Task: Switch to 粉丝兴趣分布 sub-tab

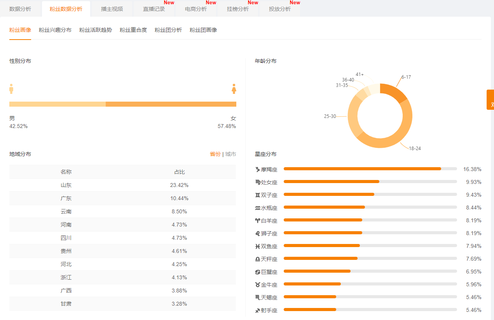Action: (x=55, y=30)
